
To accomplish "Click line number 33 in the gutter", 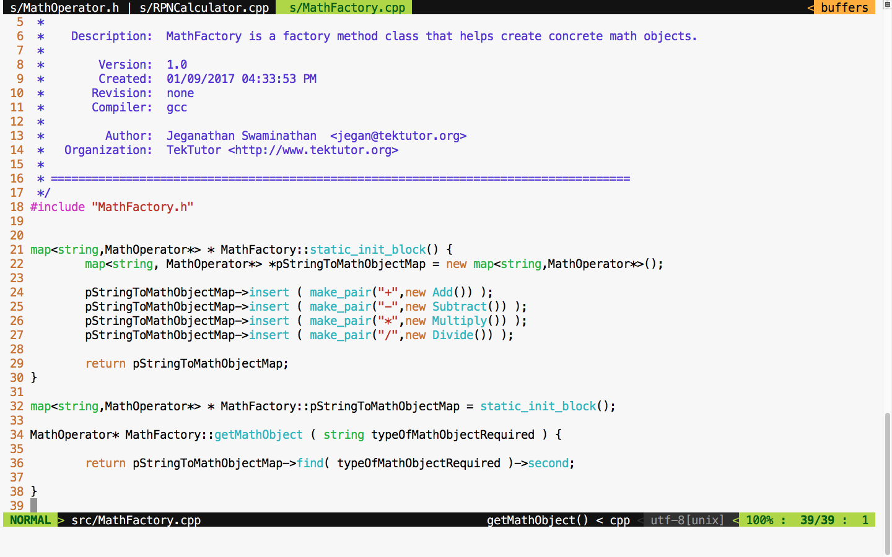I will 17,420.
